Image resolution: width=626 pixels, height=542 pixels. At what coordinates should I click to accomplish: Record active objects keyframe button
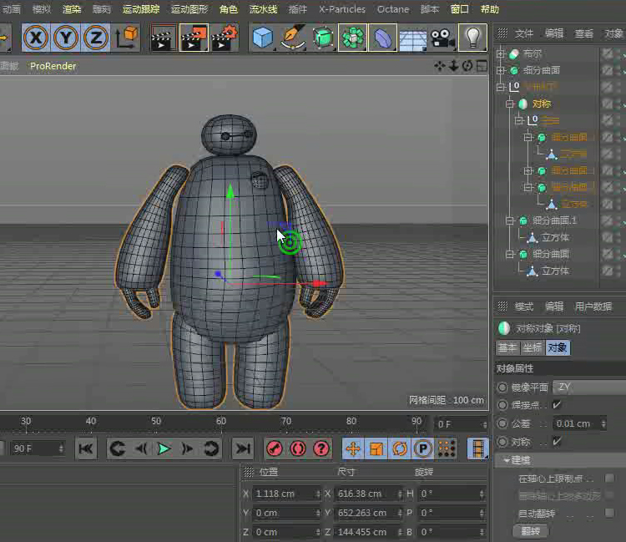(275, 448)
